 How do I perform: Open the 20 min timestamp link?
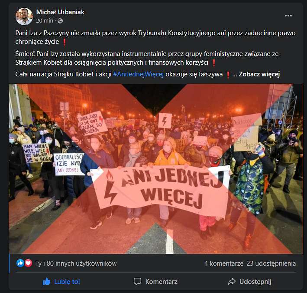pyautogui.click(x=45, y=21)
